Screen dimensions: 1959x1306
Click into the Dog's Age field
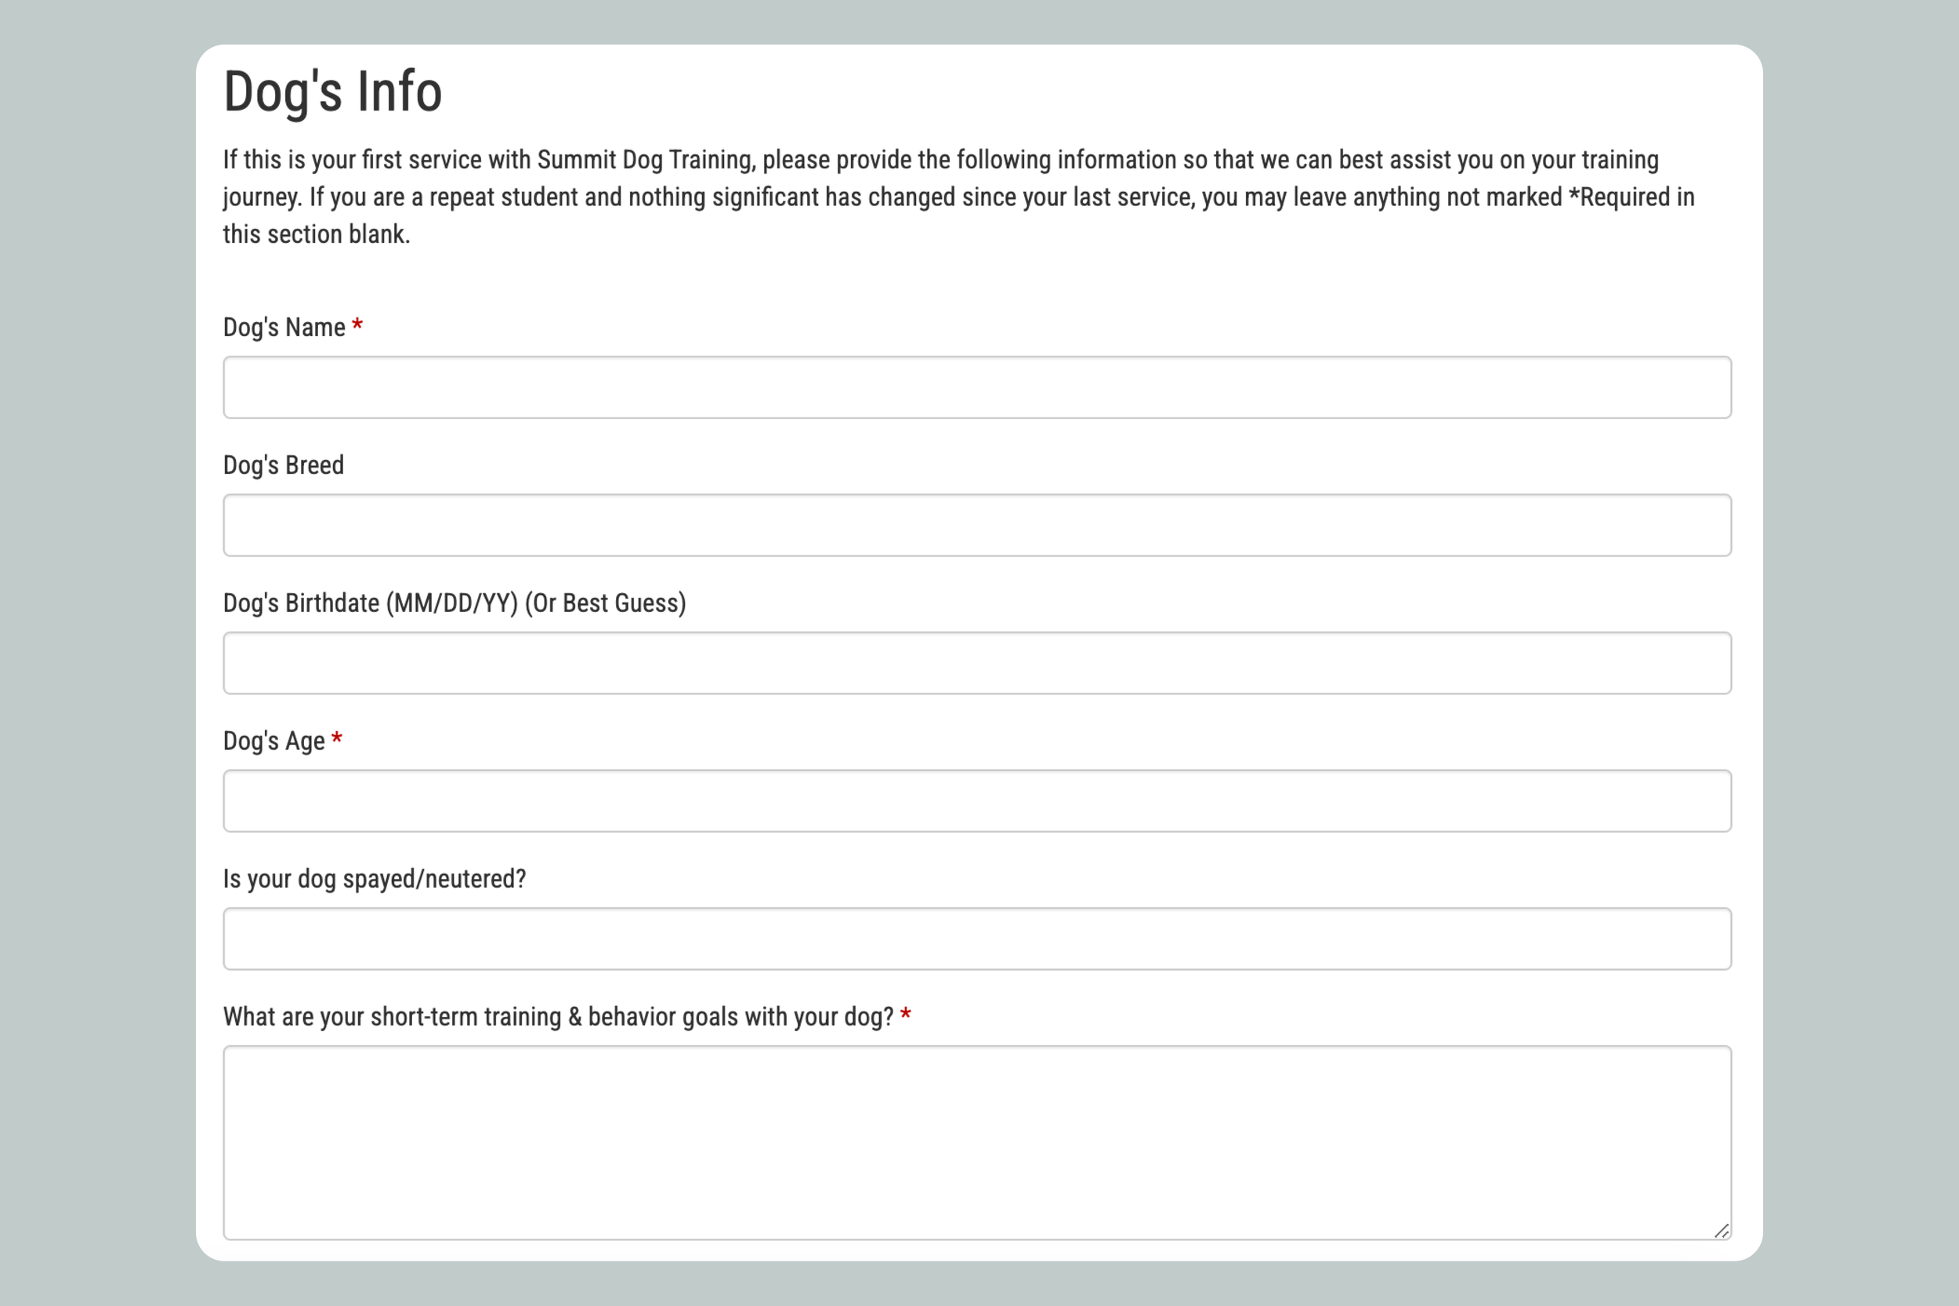coord(977,801)
